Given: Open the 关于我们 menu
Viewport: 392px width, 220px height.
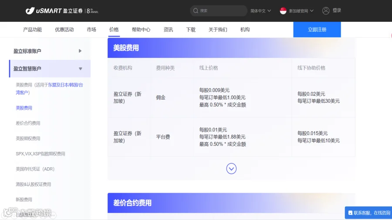Looking at the screenshot, I should click(x=218, y=30).
